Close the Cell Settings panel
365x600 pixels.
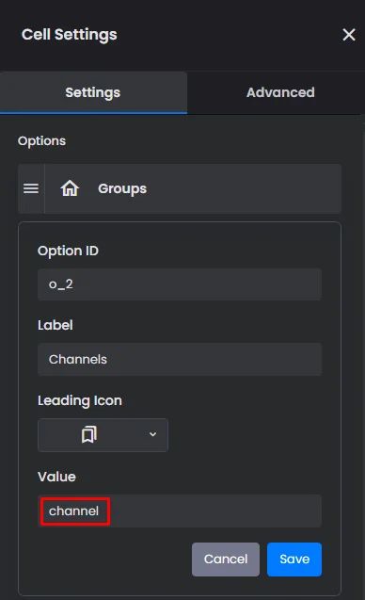[x=349, y=35]
